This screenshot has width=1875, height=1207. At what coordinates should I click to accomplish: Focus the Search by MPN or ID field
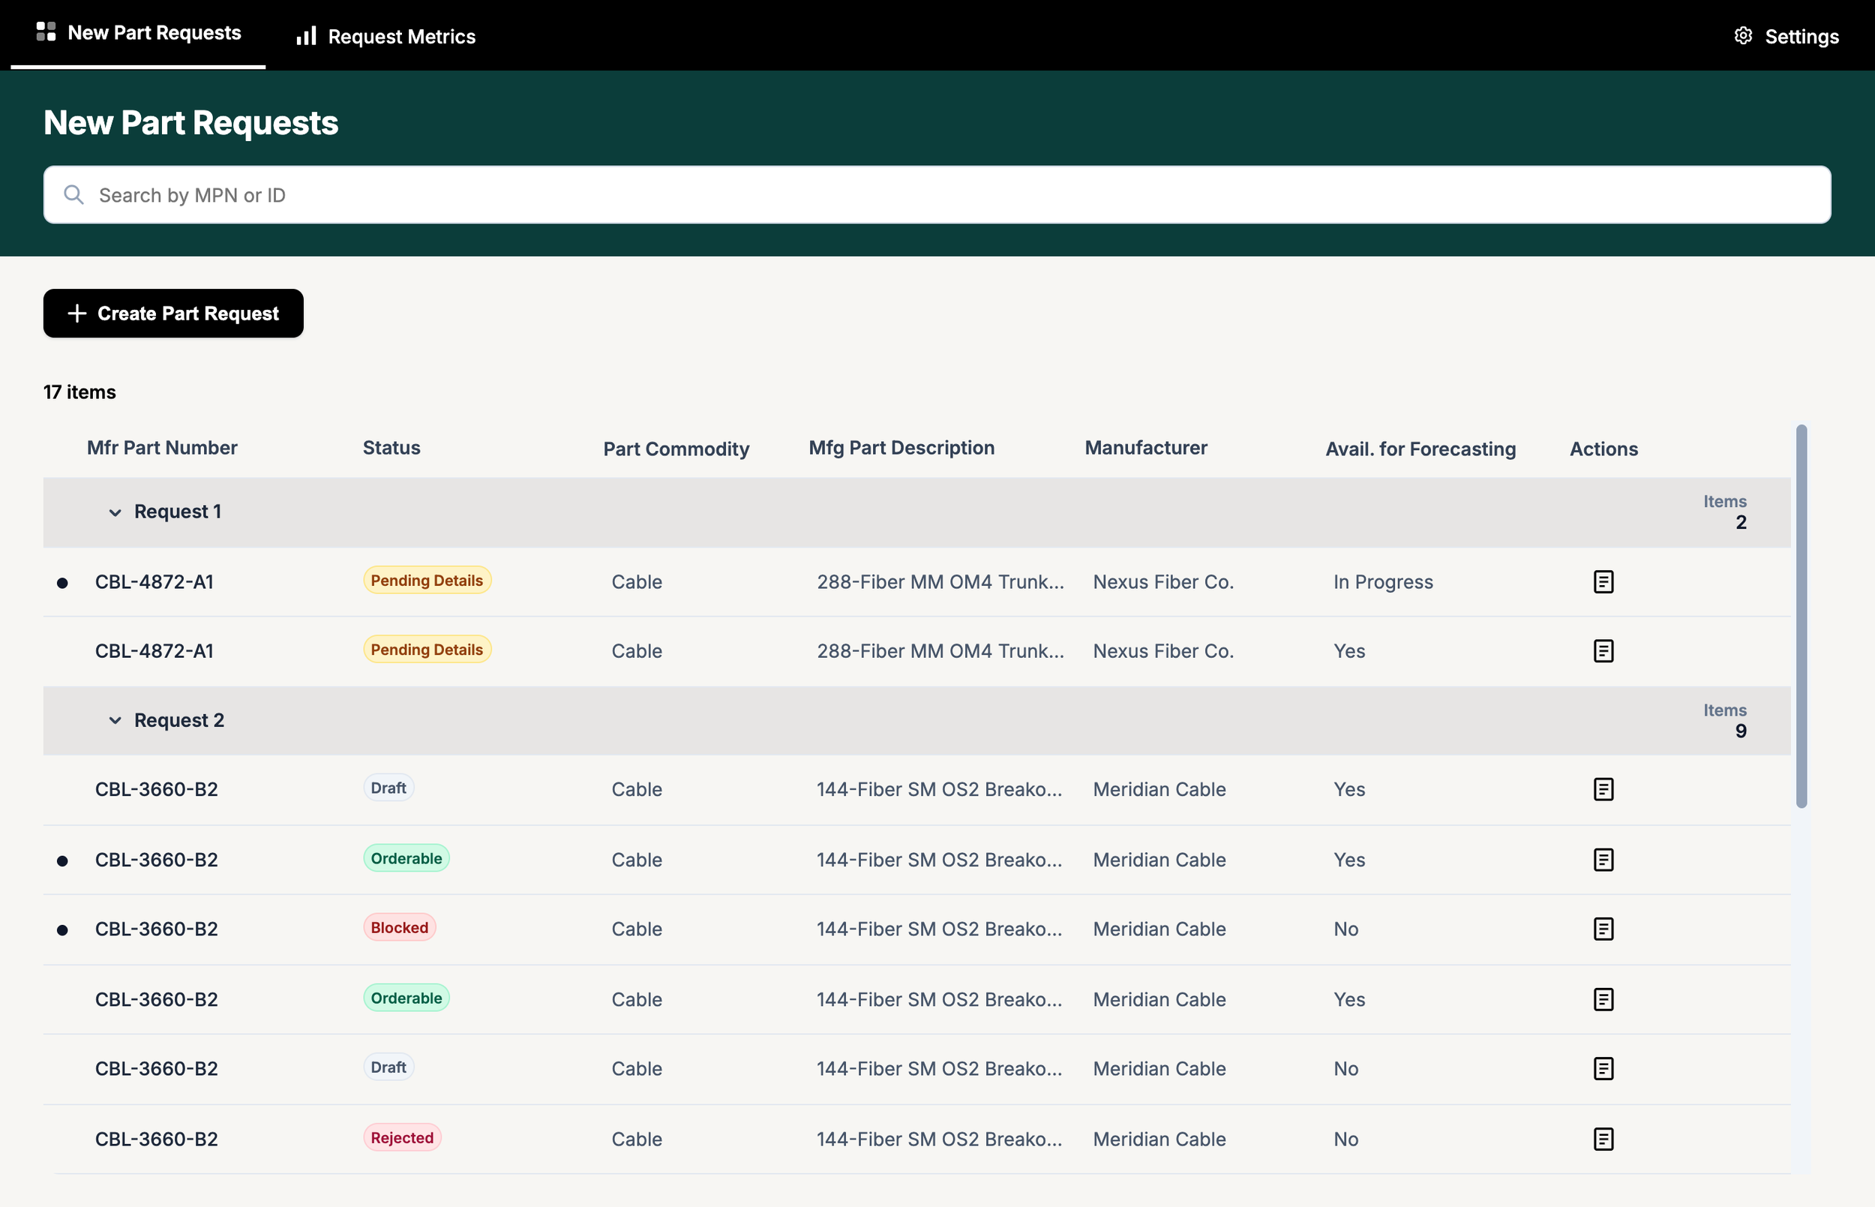pyautogui.click(x=937, y=194)
